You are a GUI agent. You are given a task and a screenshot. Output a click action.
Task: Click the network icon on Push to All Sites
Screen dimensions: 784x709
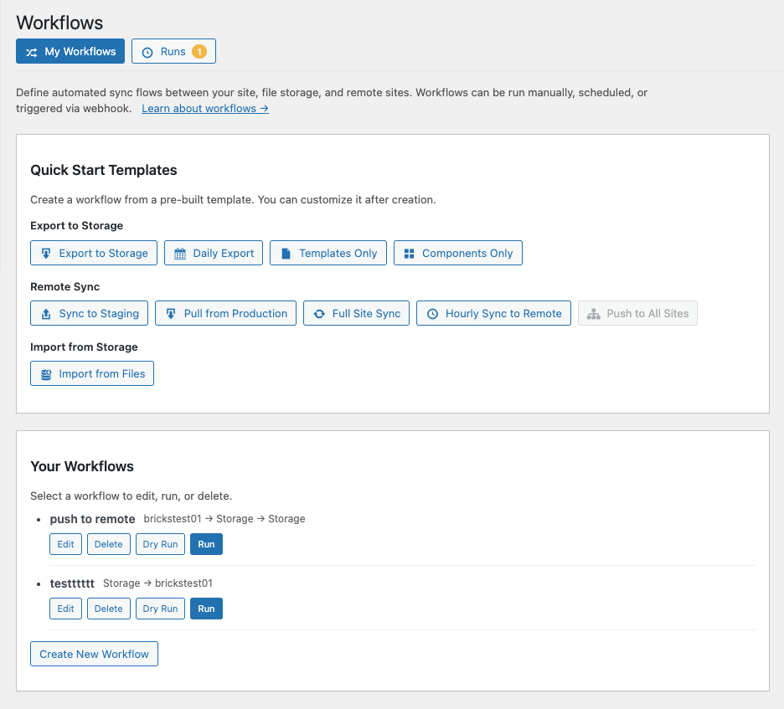tap(593, 314)
